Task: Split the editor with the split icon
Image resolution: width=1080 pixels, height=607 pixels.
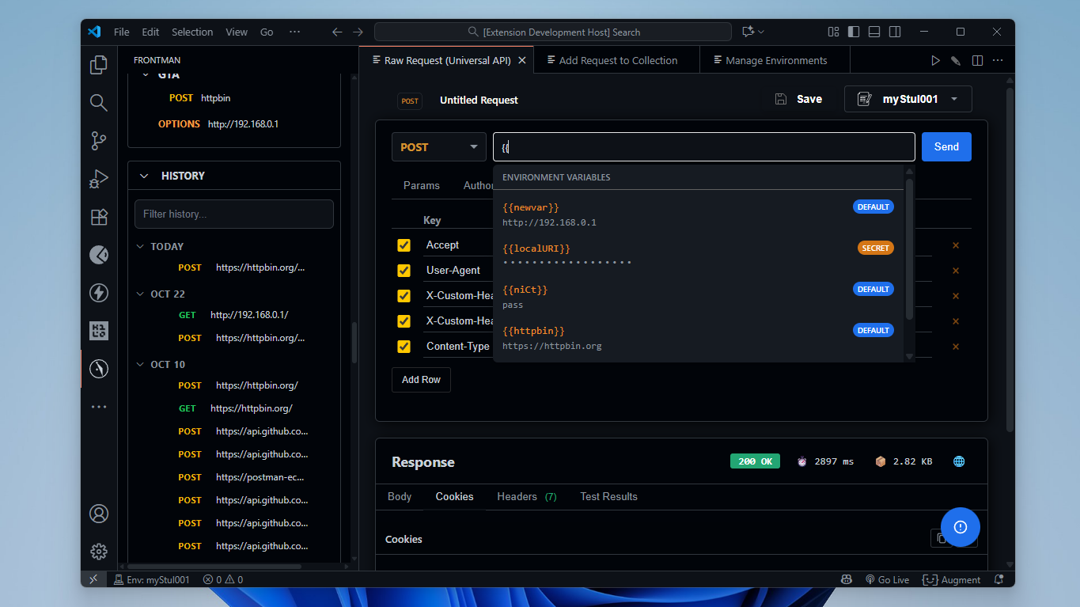Action: click(x=977, y=60)
